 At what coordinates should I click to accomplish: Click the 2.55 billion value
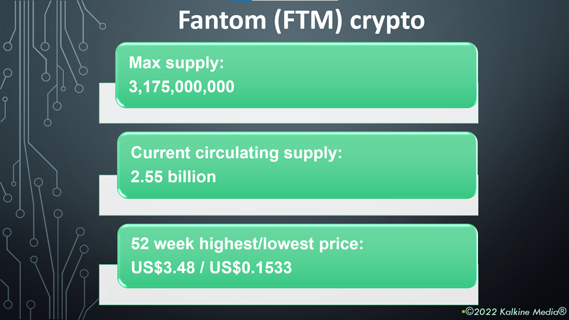(x=173, y=177)
